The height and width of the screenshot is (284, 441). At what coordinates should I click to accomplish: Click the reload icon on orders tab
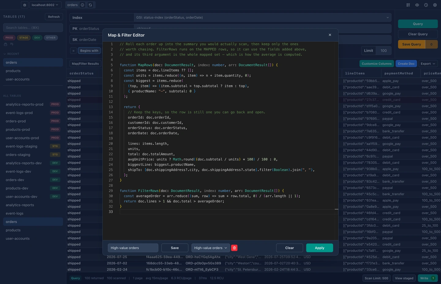tap(90, 5)
